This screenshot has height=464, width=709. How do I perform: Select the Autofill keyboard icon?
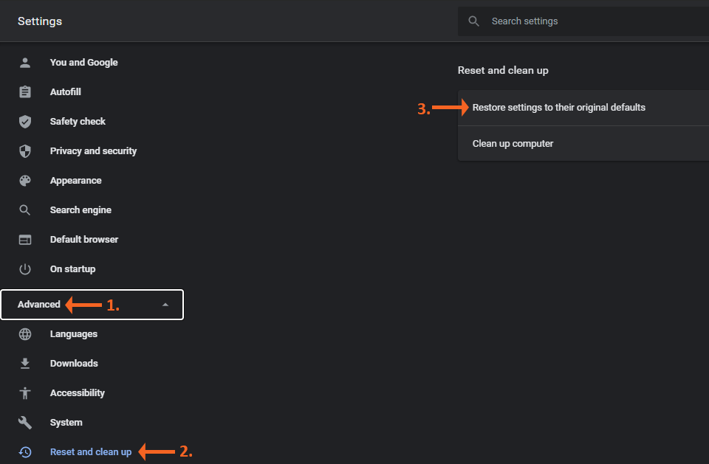25,91
